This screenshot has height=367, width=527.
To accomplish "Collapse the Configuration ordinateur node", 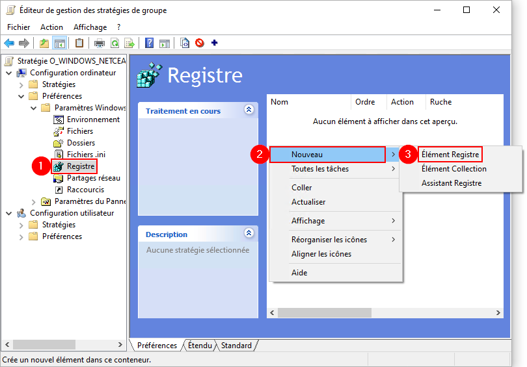I will 9,73.
